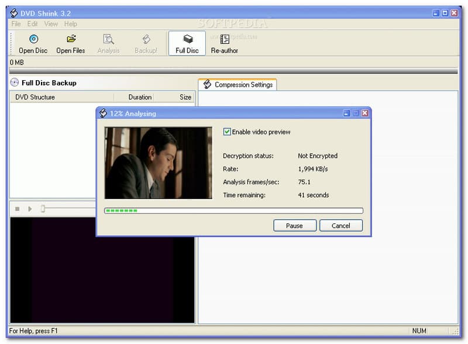
Task: Open the File menu
Action: coord(16,24)
